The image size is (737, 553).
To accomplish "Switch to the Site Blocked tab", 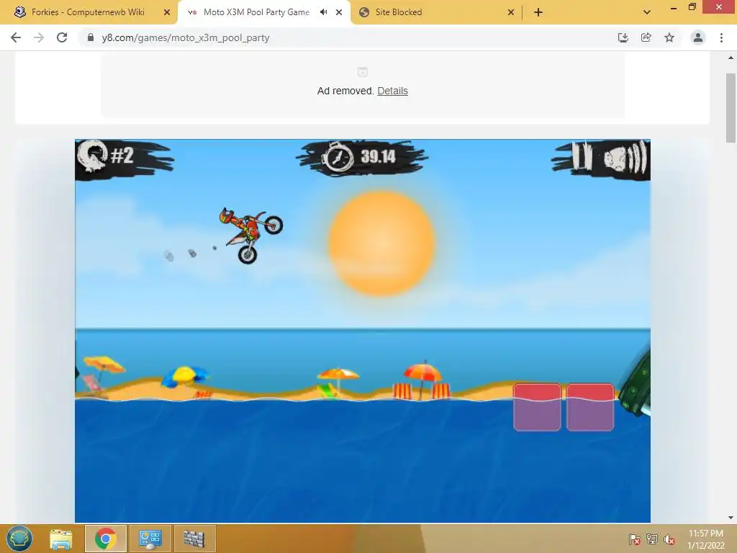I will tap(398, 12).
